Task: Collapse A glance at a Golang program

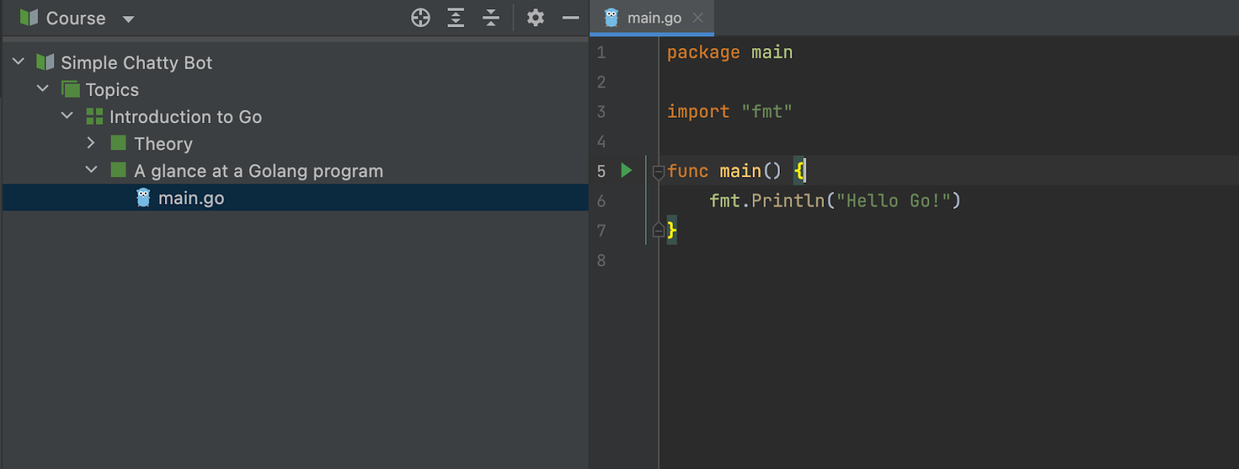Action: pos(91,170)
